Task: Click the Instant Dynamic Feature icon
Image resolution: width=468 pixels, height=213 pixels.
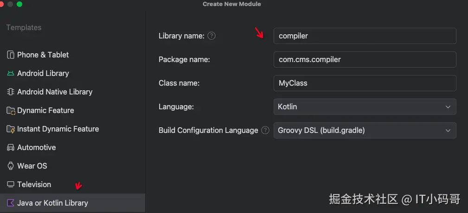Action: (10, 129)
